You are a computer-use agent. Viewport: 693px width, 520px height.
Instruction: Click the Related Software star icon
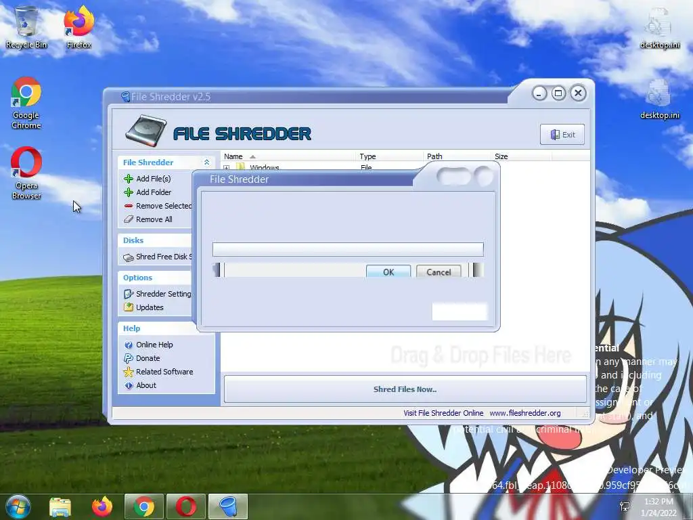point(129,372)
